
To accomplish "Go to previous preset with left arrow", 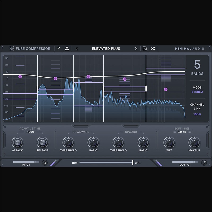I will coord(77,48).
